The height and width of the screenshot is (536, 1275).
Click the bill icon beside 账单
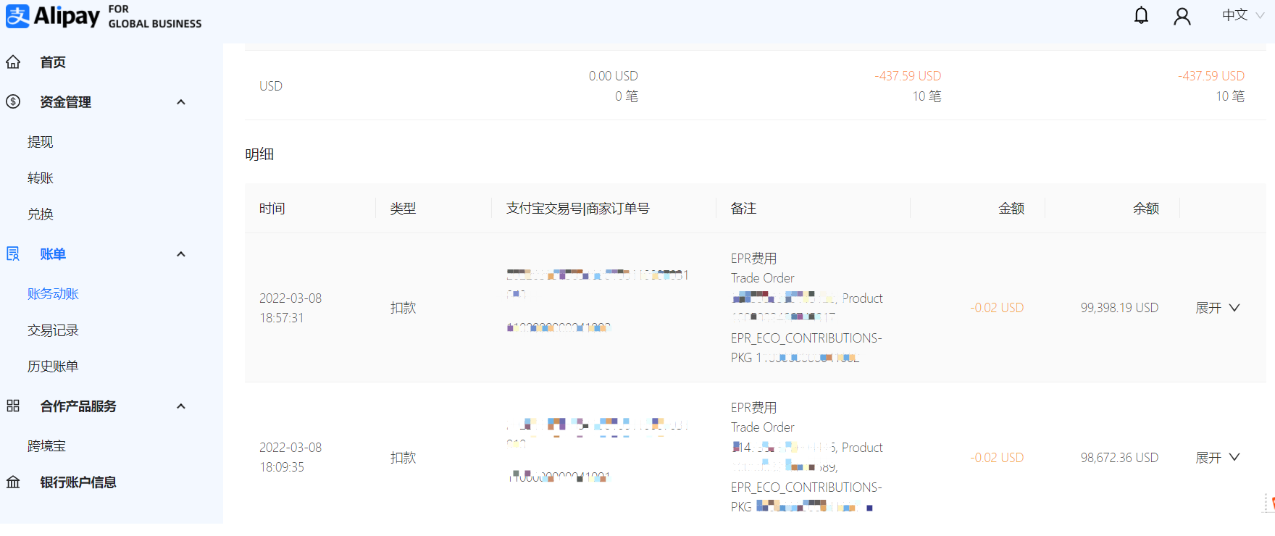coord(13,254)
